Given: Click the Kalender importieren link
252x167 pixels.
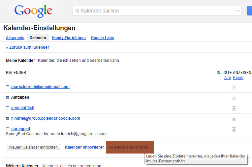Looking at the screenshot, I should [x=85, y=147].
